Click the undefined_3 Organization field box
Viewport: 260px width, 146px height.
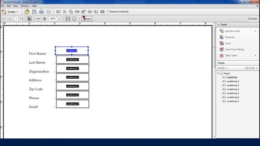point(72,69)
